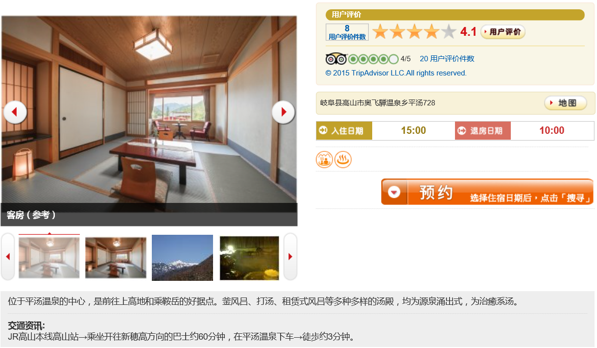Expand the 预约 reservation dropdown arrow
This screenshot has width=597, height=348.
click(x=394, y=192)
